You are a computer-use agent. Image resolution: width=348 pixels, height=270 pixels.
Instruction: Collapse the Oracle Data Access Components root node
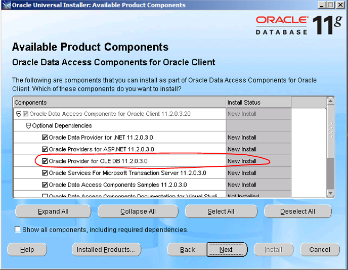tap(19, 114)
